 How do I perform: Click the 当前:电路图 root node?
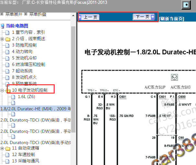[x=17, y=26]
